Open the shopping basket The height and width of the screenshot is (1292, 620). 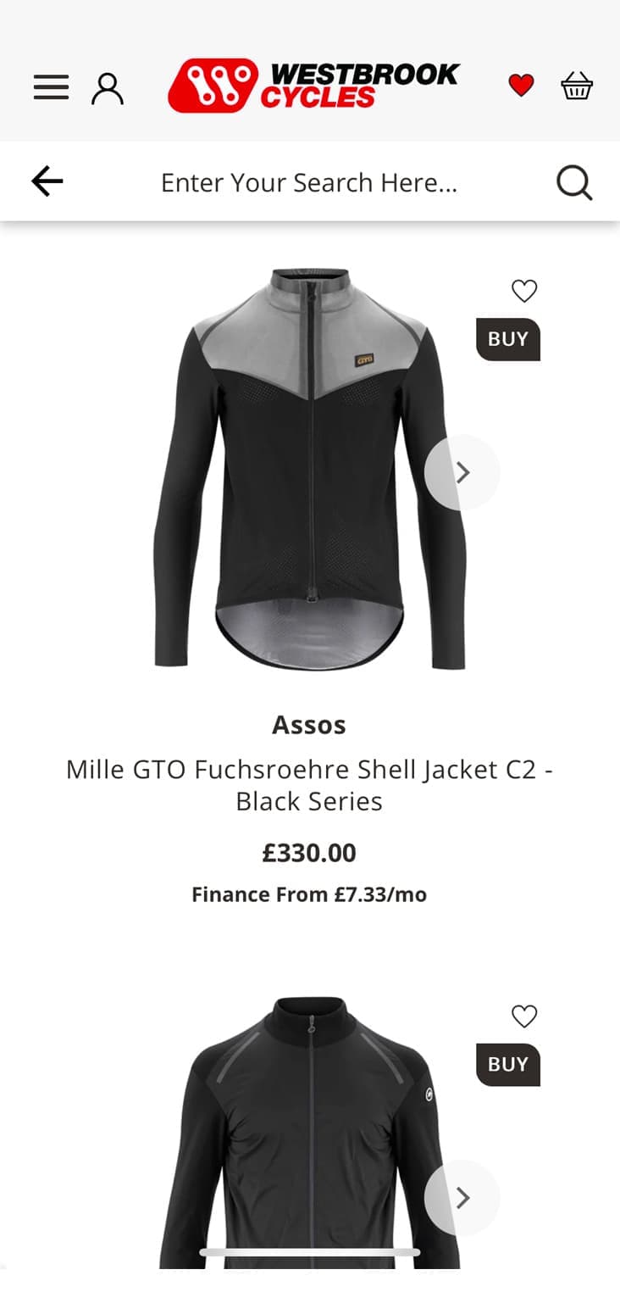click(577, 86)
